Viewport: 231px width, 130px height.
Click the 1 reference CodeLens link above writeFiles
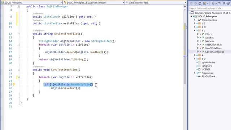pyautogui.click(x=38, y=20)
